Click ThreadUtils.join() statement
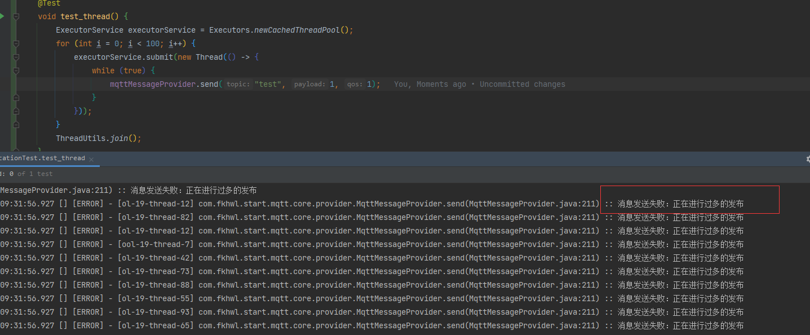This screenshot has width=810, height=335. (x=98, y=138)
